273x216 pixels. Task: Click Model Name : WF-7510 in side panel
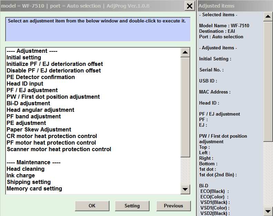click(x=224, y=26)
